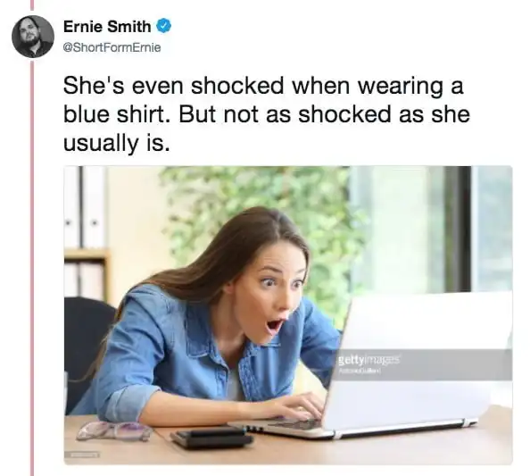530x476 pixels.
Task: Open the @ShortFormErnie handle link
Action: [x=112, y=47]
